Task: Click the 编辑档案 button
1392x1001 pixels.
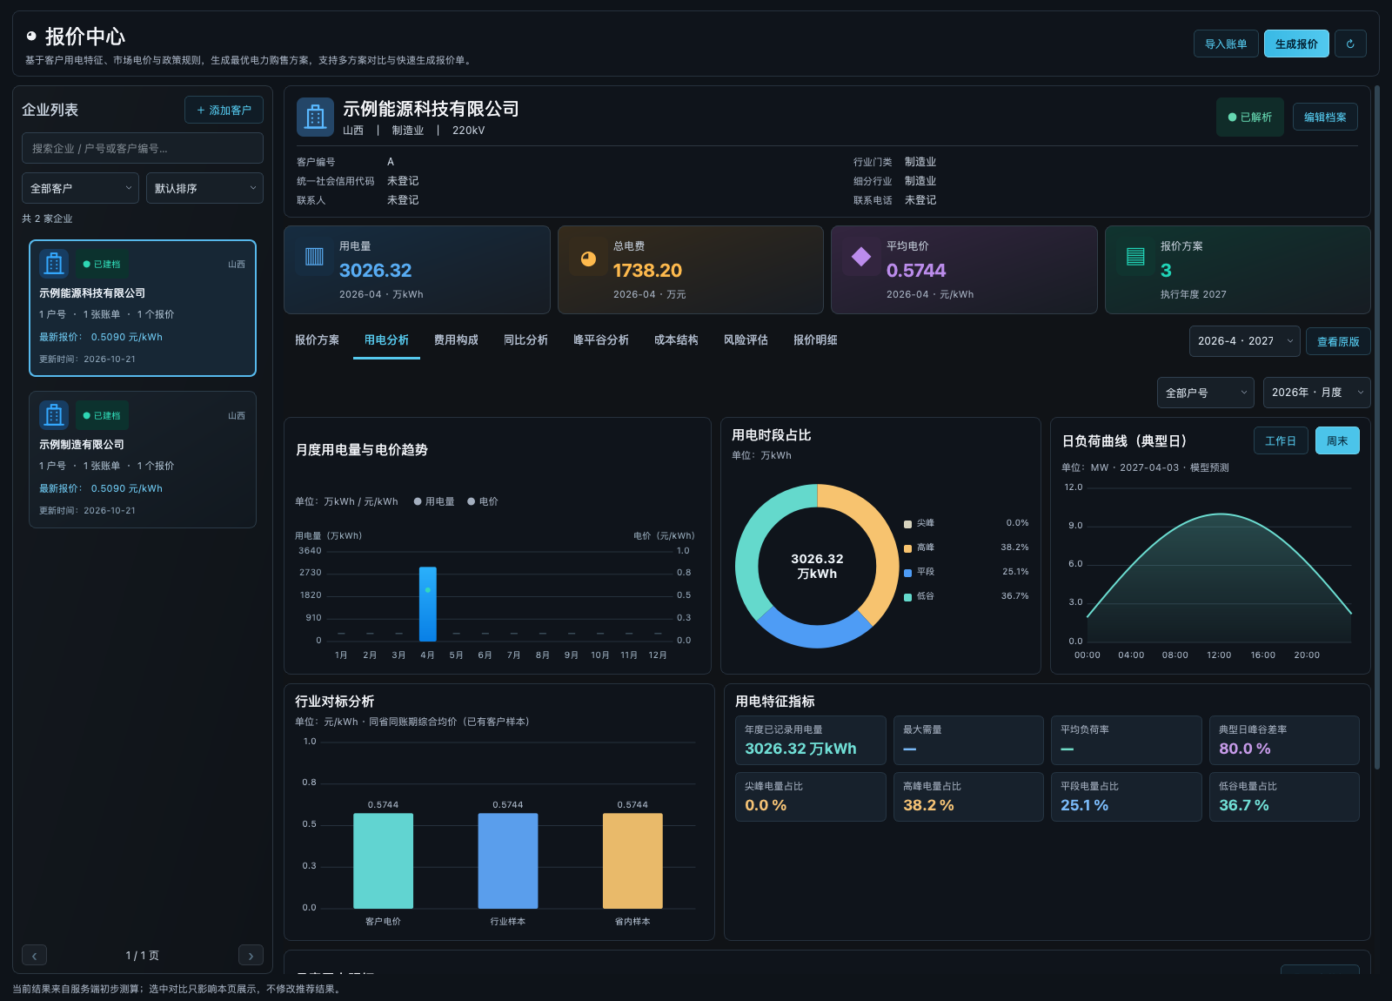Action: click(1325, 118)
